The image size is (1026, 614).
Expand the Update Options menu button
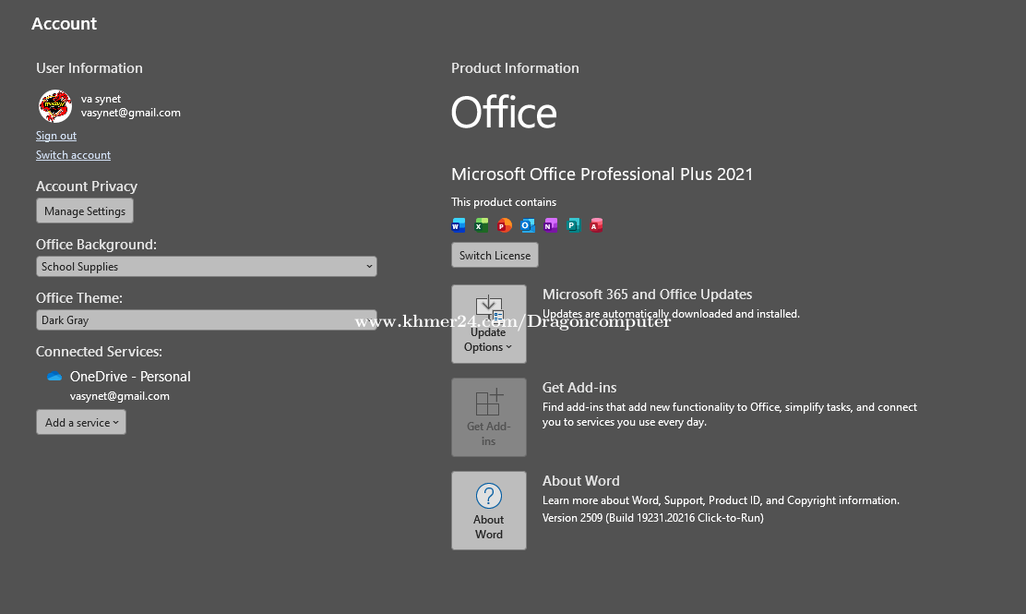[488, 324]
